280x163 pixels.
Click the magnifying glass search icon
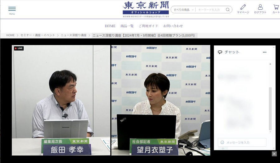click(x=228, y=10)
